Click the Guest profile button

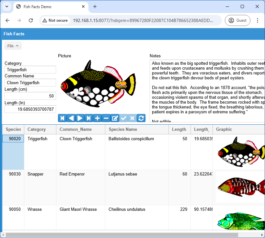pos(237,20)
